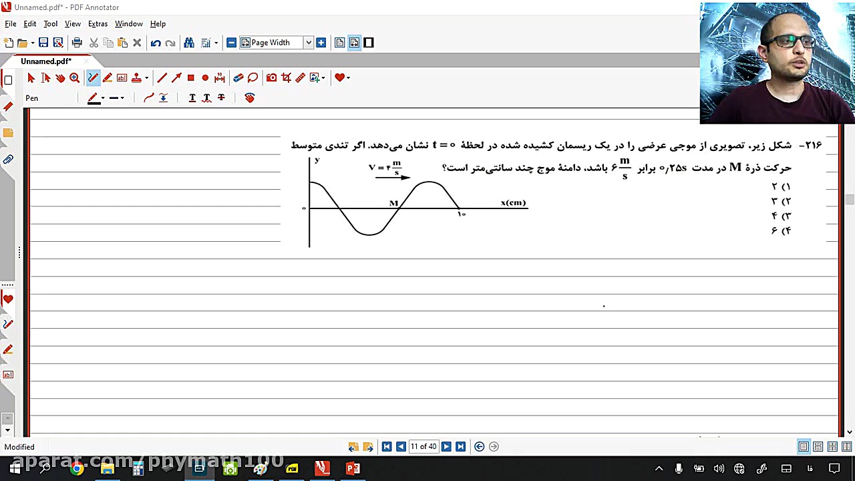Delete selection with the X icon
855x481 pixels.
click(x=137, y=43)
